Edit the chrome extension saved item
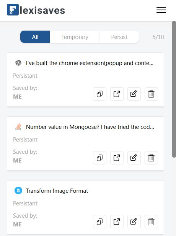 [x=134, y=94]
